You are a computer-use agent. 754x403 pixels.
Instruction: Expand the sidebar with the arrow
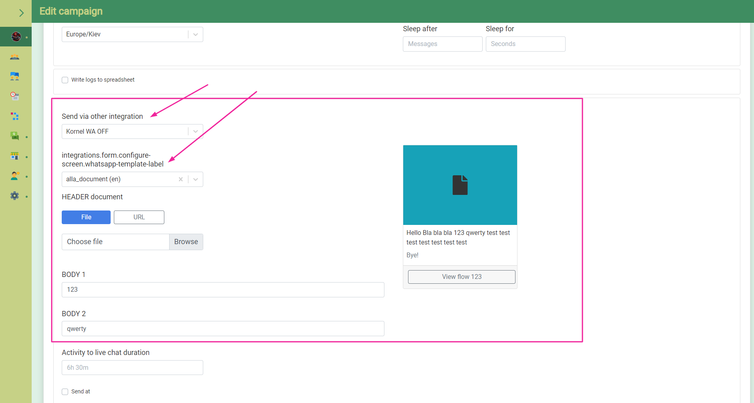pos(21,13)
